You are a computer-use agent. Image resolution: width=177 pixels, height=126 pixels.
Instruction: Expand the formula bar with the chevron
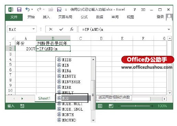pyautogui.click(x=169, y=29)
